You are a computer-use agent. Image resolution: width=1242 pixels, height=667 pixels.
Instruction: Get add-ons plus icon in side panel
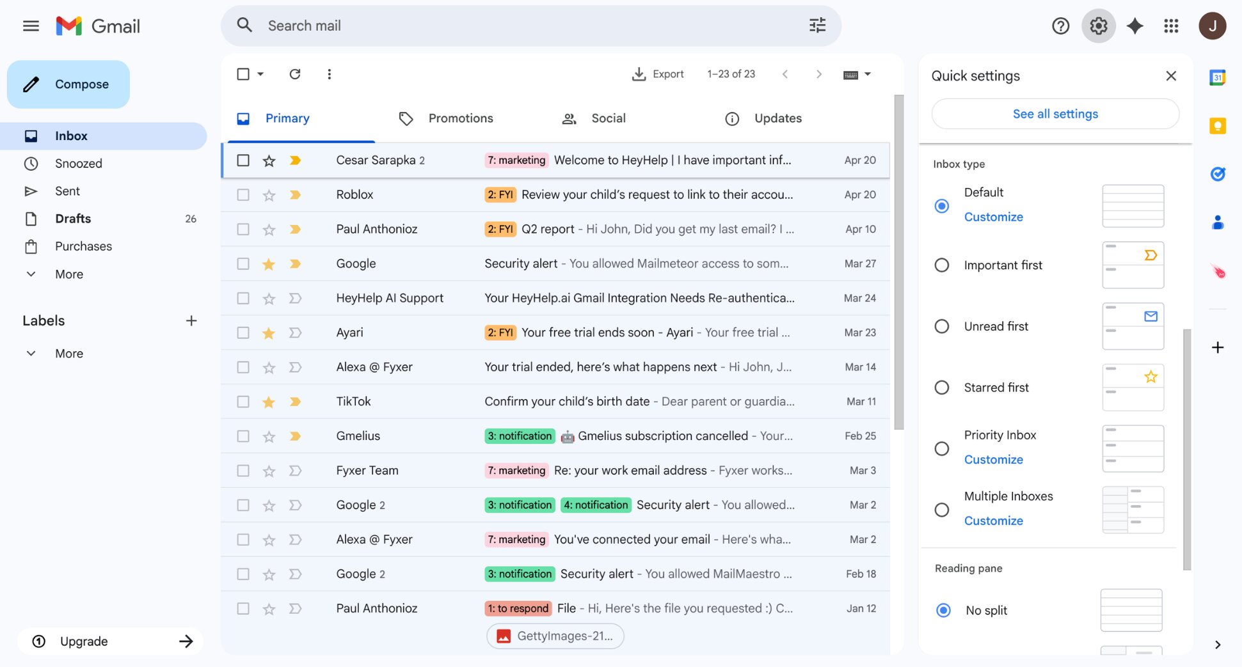click(x=1217, y=347)
